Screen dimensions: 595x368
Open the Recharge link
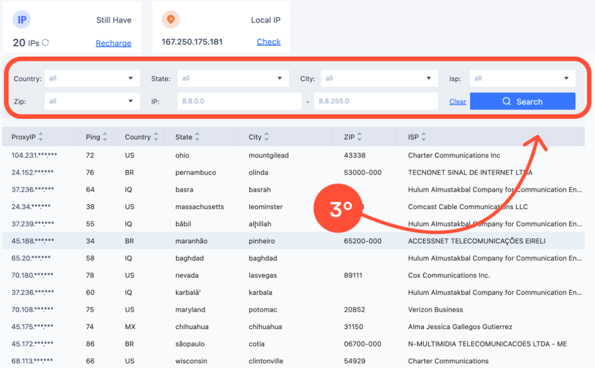coord(113,43)
